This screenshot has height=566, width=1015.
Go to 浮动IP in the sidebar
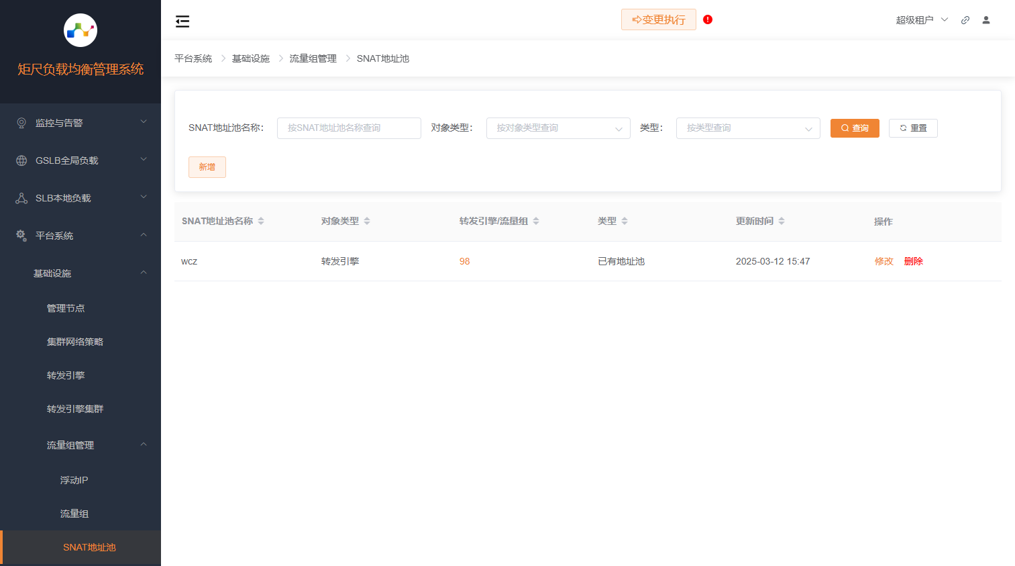pyautogui.click(x=74, y=480)
